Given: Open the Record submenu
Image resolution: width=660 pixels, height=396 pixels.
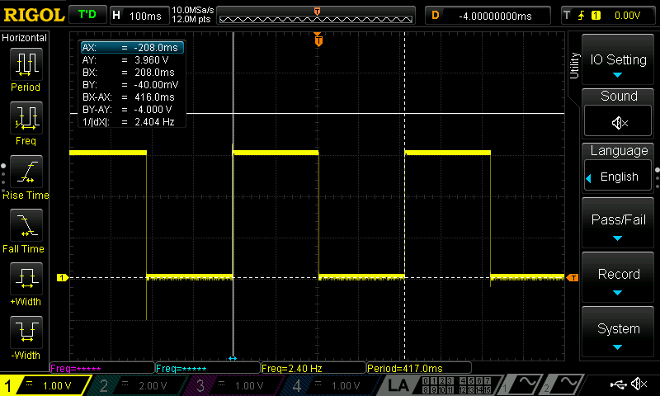Looking at the screenshot, I should click(x=618, y=278).
